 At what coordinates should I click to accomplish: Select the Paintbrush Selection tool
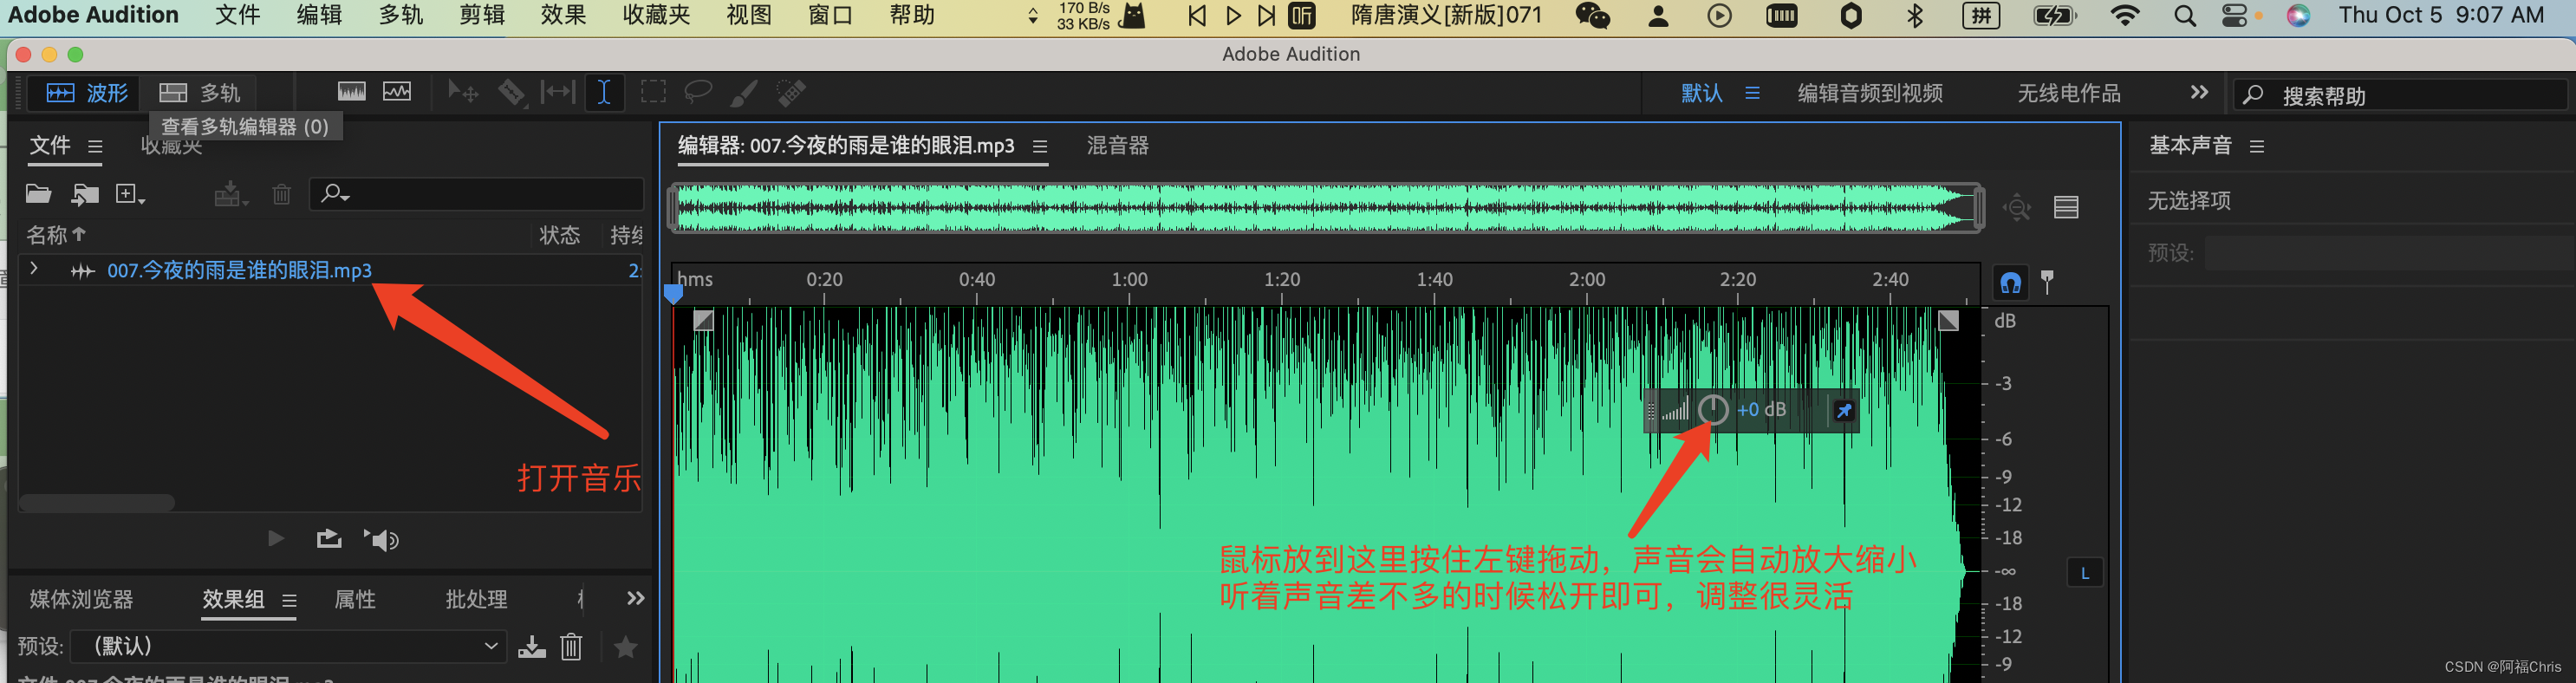pos(743,93)
